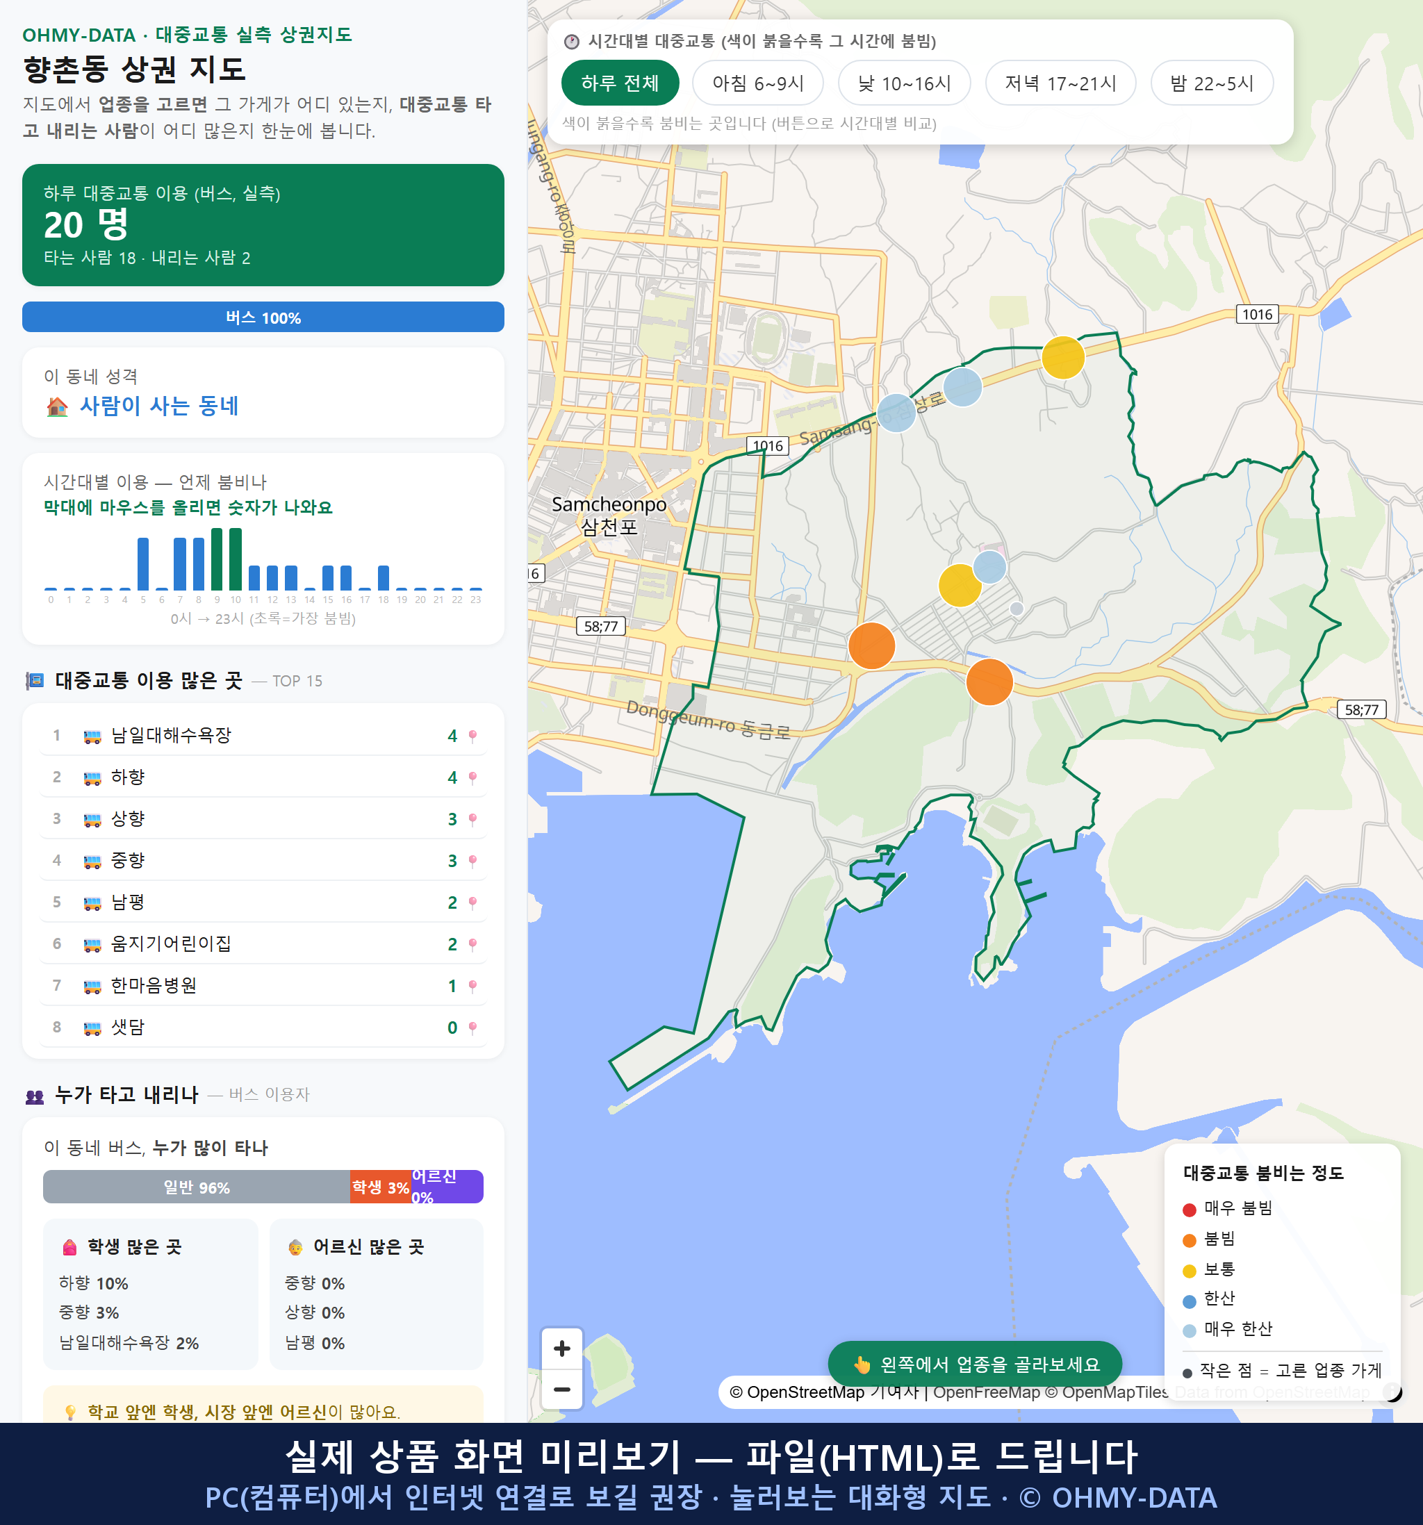Click the bus icon next to 중향
Image resolution: width=1423 pixels, height=1525 pixels.
pos(92,861)
